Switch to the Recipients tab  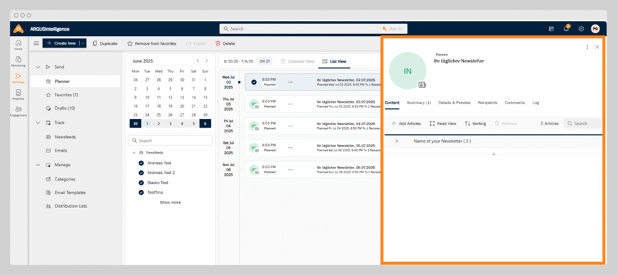coord(487,103)
